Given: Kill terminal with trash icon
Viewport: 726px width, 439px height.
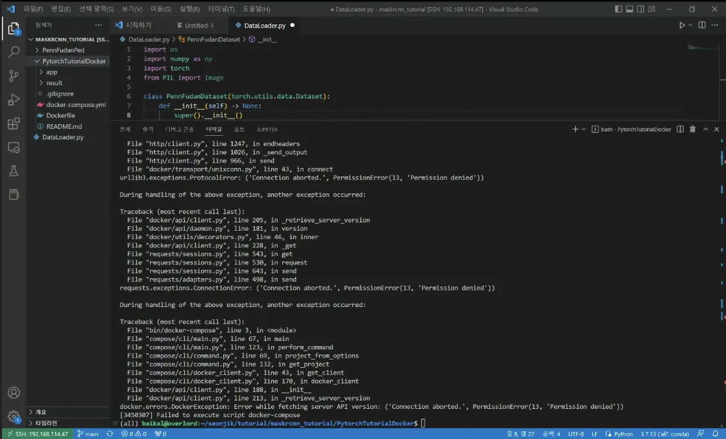Looking at the screenshot, I should point(692,129).
